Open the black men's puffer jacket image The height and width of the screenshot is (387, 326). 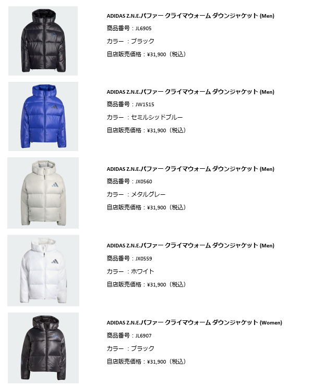[x=43, y=41]
